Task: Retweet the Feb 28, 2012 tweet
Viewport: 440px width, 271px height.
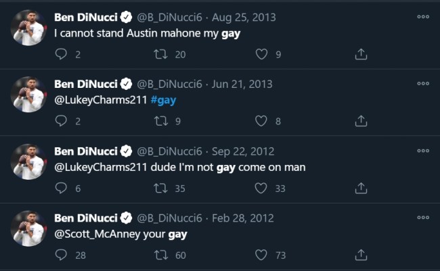Action: click(162, 255)
